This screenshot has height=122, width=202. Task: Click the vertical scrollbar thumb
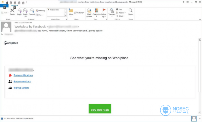tap(200, 66)
